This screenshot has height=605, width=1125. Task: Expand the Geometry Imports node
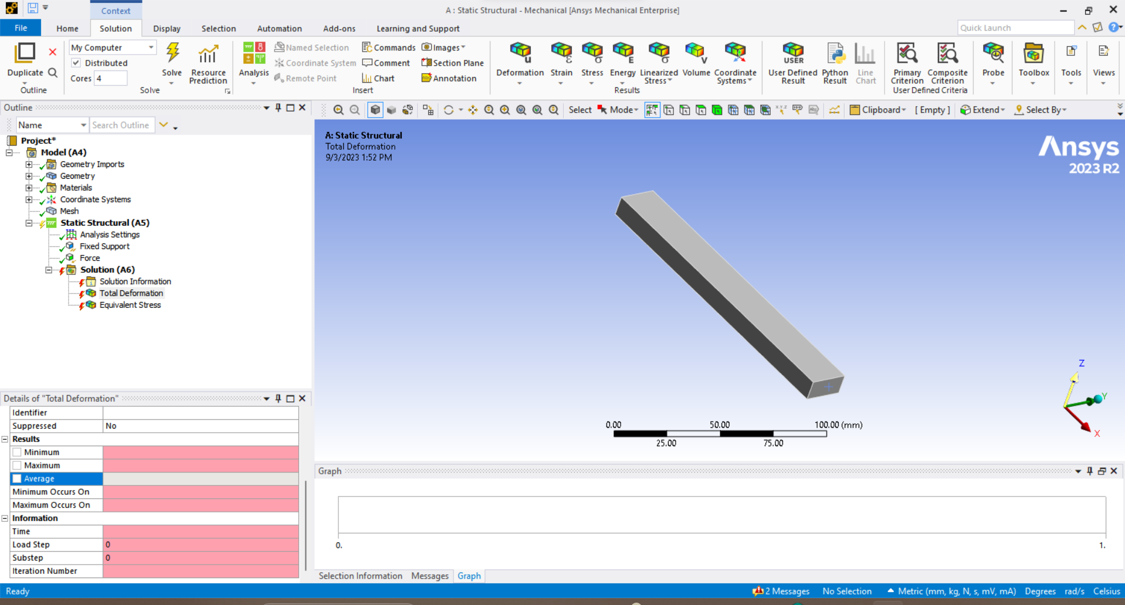coord(29,165)
